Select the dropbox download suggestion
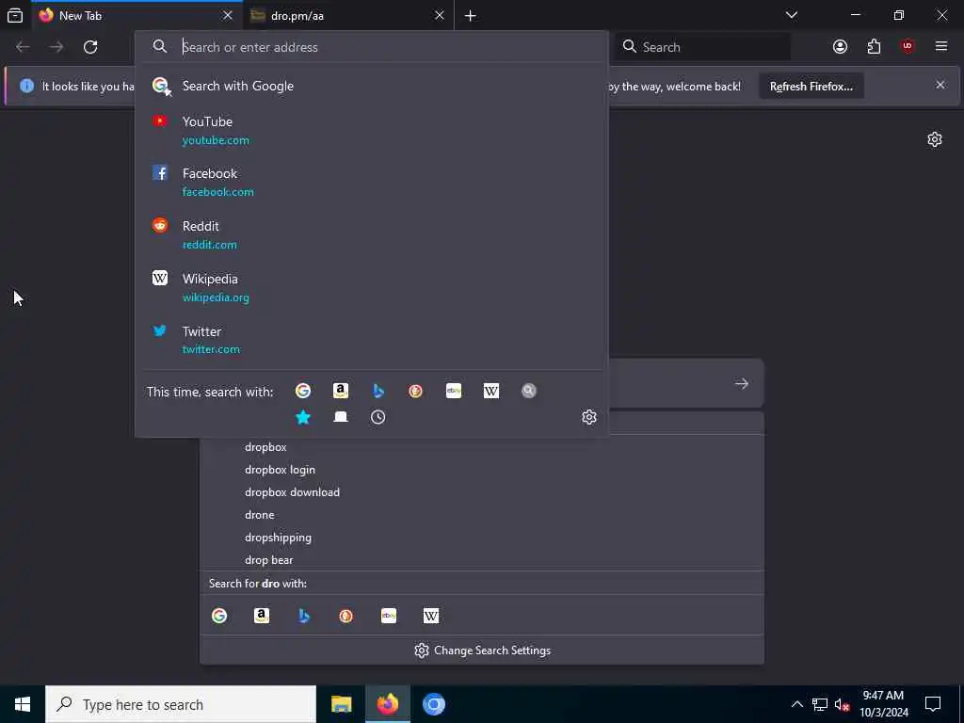This screenshot has width=964, height=723. tap(482, 492)
